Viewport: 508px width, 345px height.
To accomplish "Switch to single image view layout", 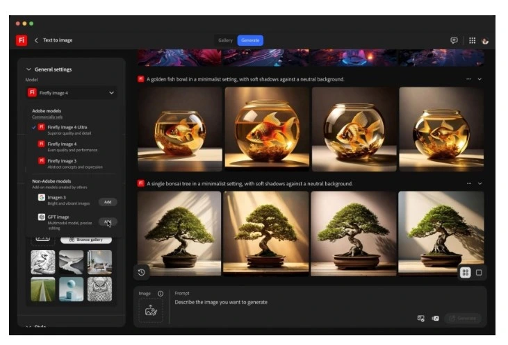I will pos(479,273).
